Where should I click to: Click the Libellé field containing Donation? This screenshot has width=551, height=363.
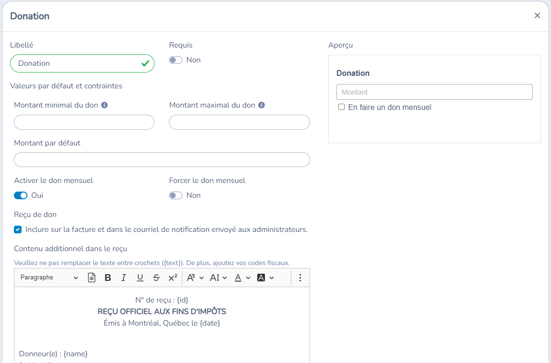point(82,63)
